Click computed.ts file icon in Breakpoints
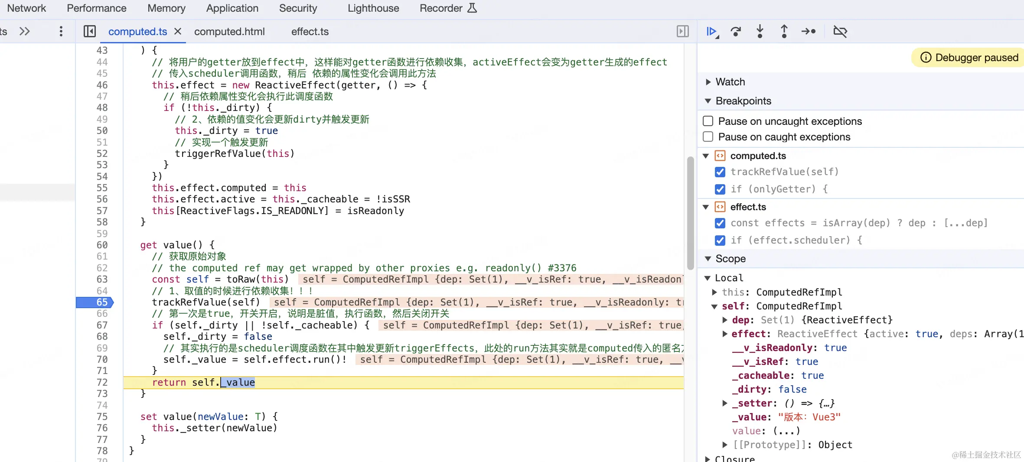This screenshot has width=1024, height=462. 720,156
